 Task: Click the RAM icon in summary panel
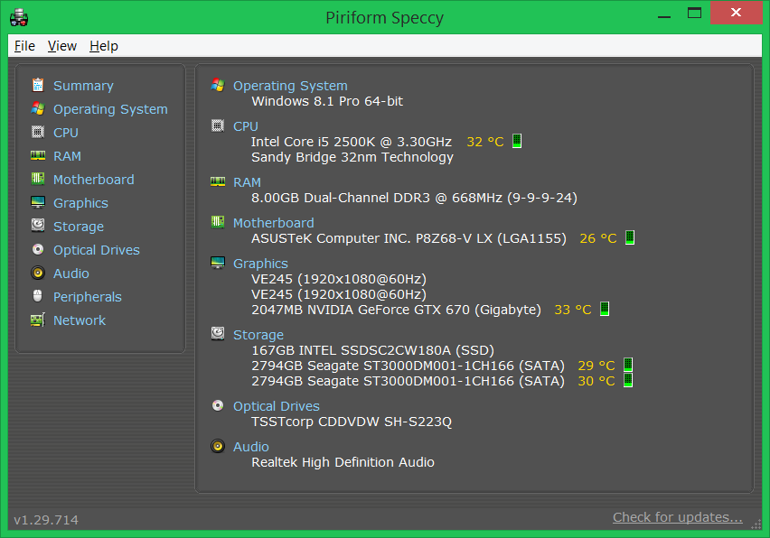[x=218, y=181]
